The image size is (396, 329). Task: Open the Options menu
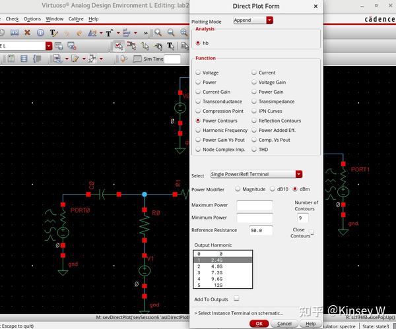click(32, 19)
